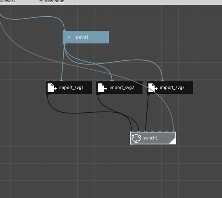Viewport: 222px width, 198px height.
Task: Click the output port beneath switch1
Action: [x=132, y=145]
